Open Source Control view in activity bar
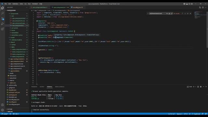The width and height of the screenshot is (208, 117). click(2, 19)
